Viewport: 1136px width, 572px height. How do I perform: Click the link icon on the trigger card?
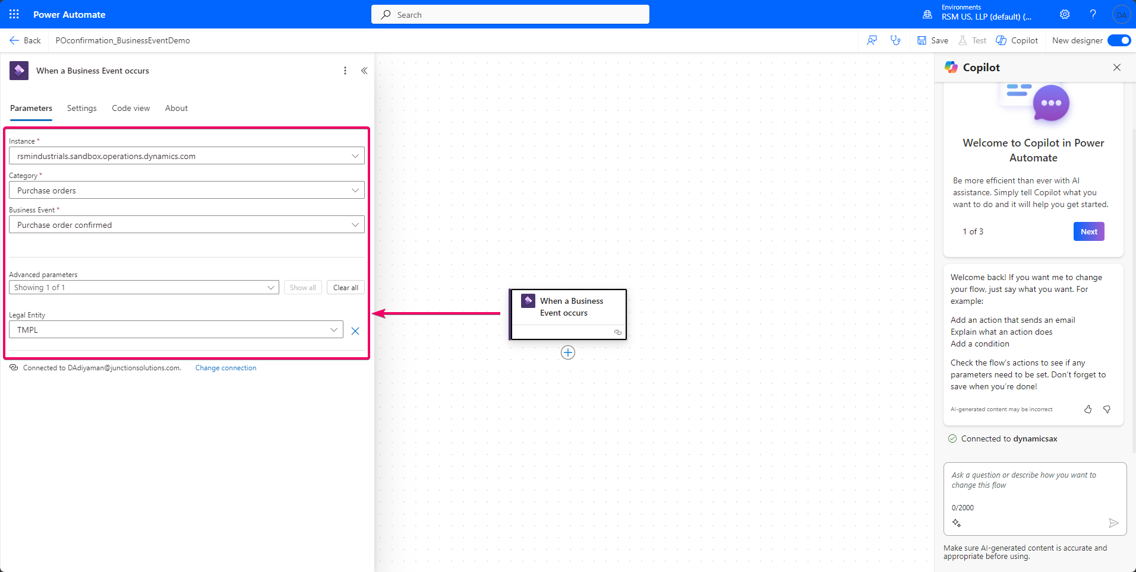coord(618,332)
